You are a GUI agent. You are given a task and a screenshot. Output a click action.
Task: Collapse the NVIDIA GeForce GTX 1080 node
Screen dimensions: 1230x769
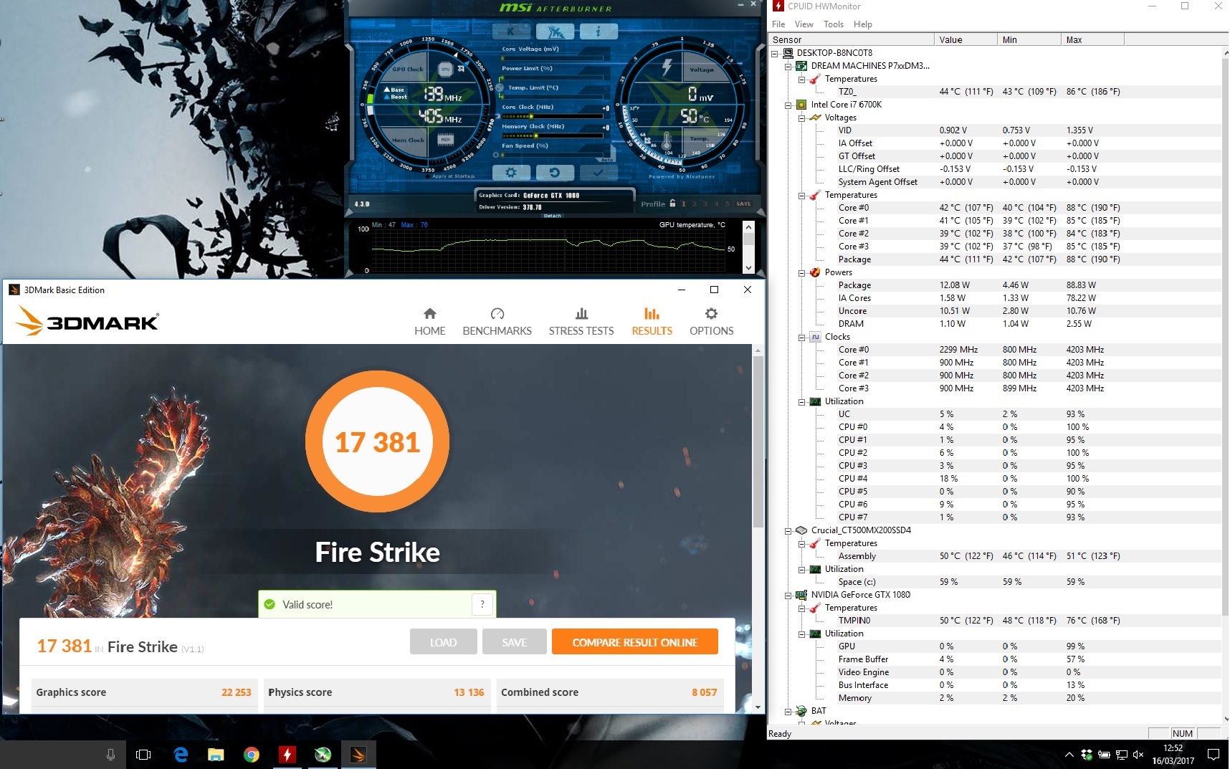coord(788,595)
